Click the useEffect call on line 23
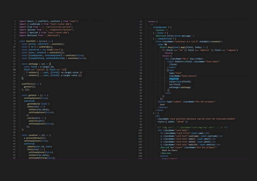257x181 pixels. [x=27, y=84]
